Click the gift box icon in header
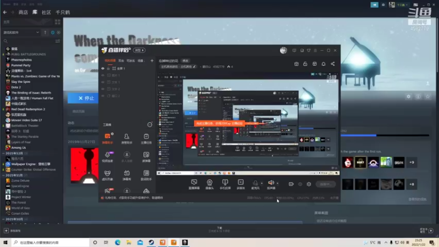The width and height of the screenshot is (439, 247). 296,64
